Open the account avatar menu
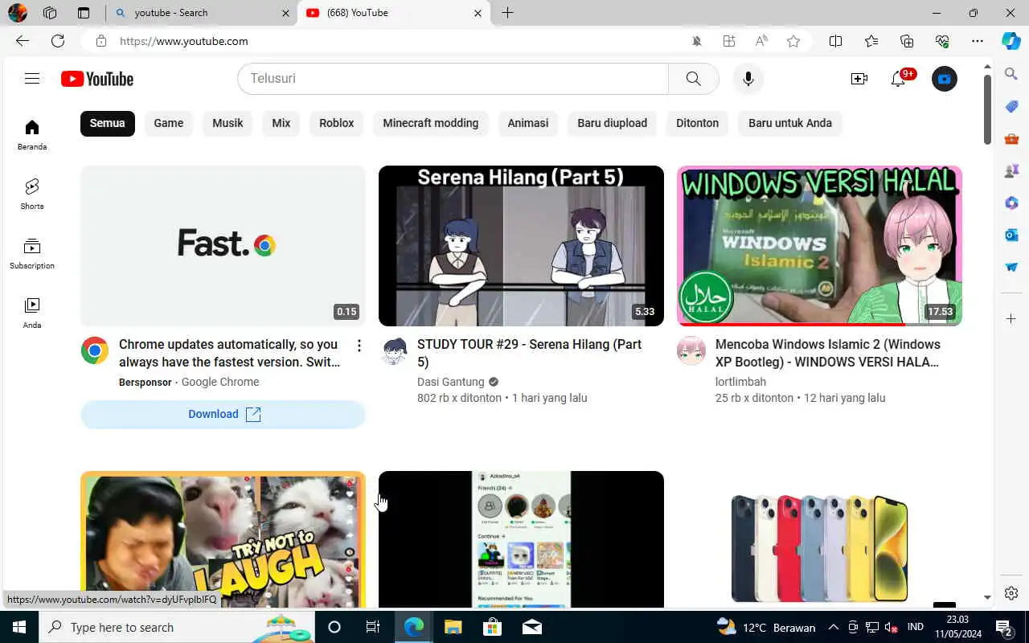The height and width of the screenshot is (643, 1029). (x=945, y=79)
